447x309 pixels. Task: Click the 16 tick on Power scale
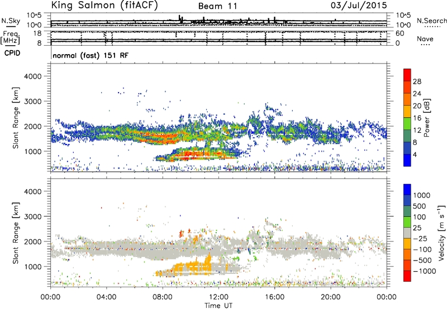(417, 118)
